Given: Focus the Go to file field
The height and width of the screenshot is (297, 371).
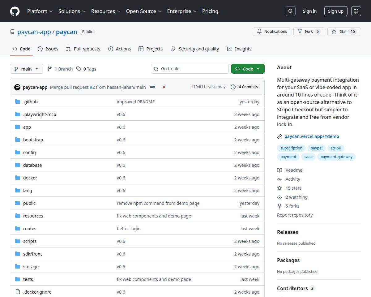Looking at the screenshot, I should click(190, 69).
